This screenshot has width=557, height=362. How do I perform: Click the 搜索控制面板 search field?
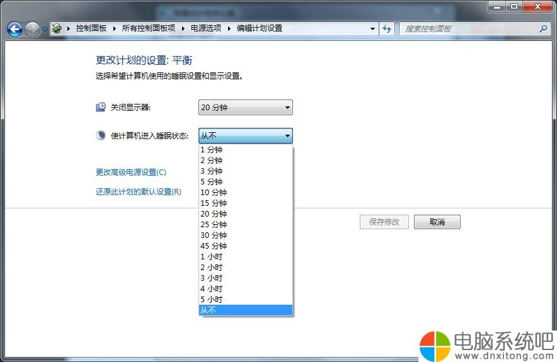coord(469,28)
